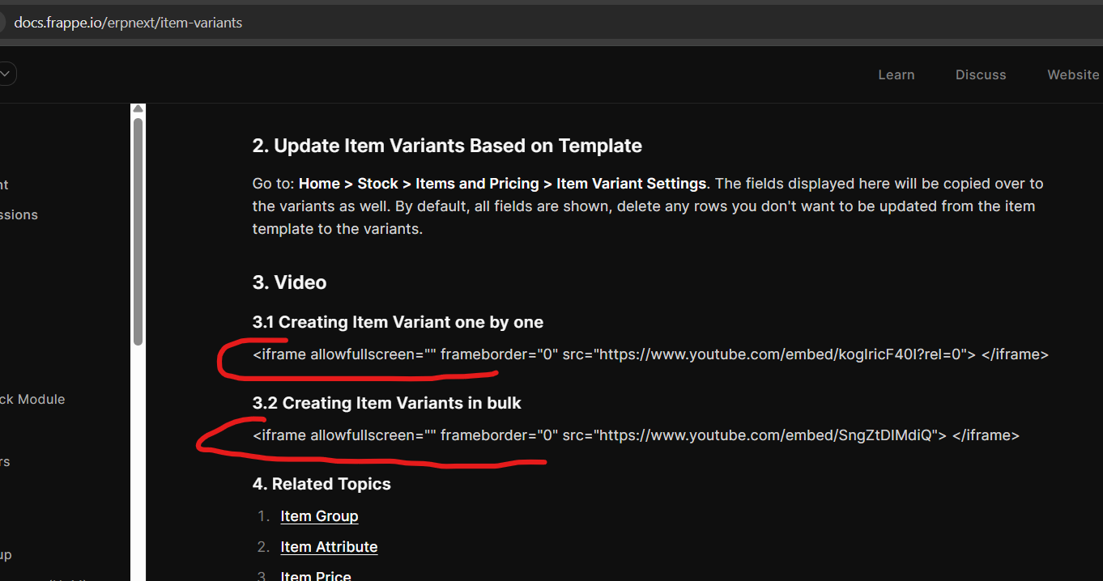Open the Discuss menu item
The width and height of the screenshot is (1103, 581).
click(980, 74)
